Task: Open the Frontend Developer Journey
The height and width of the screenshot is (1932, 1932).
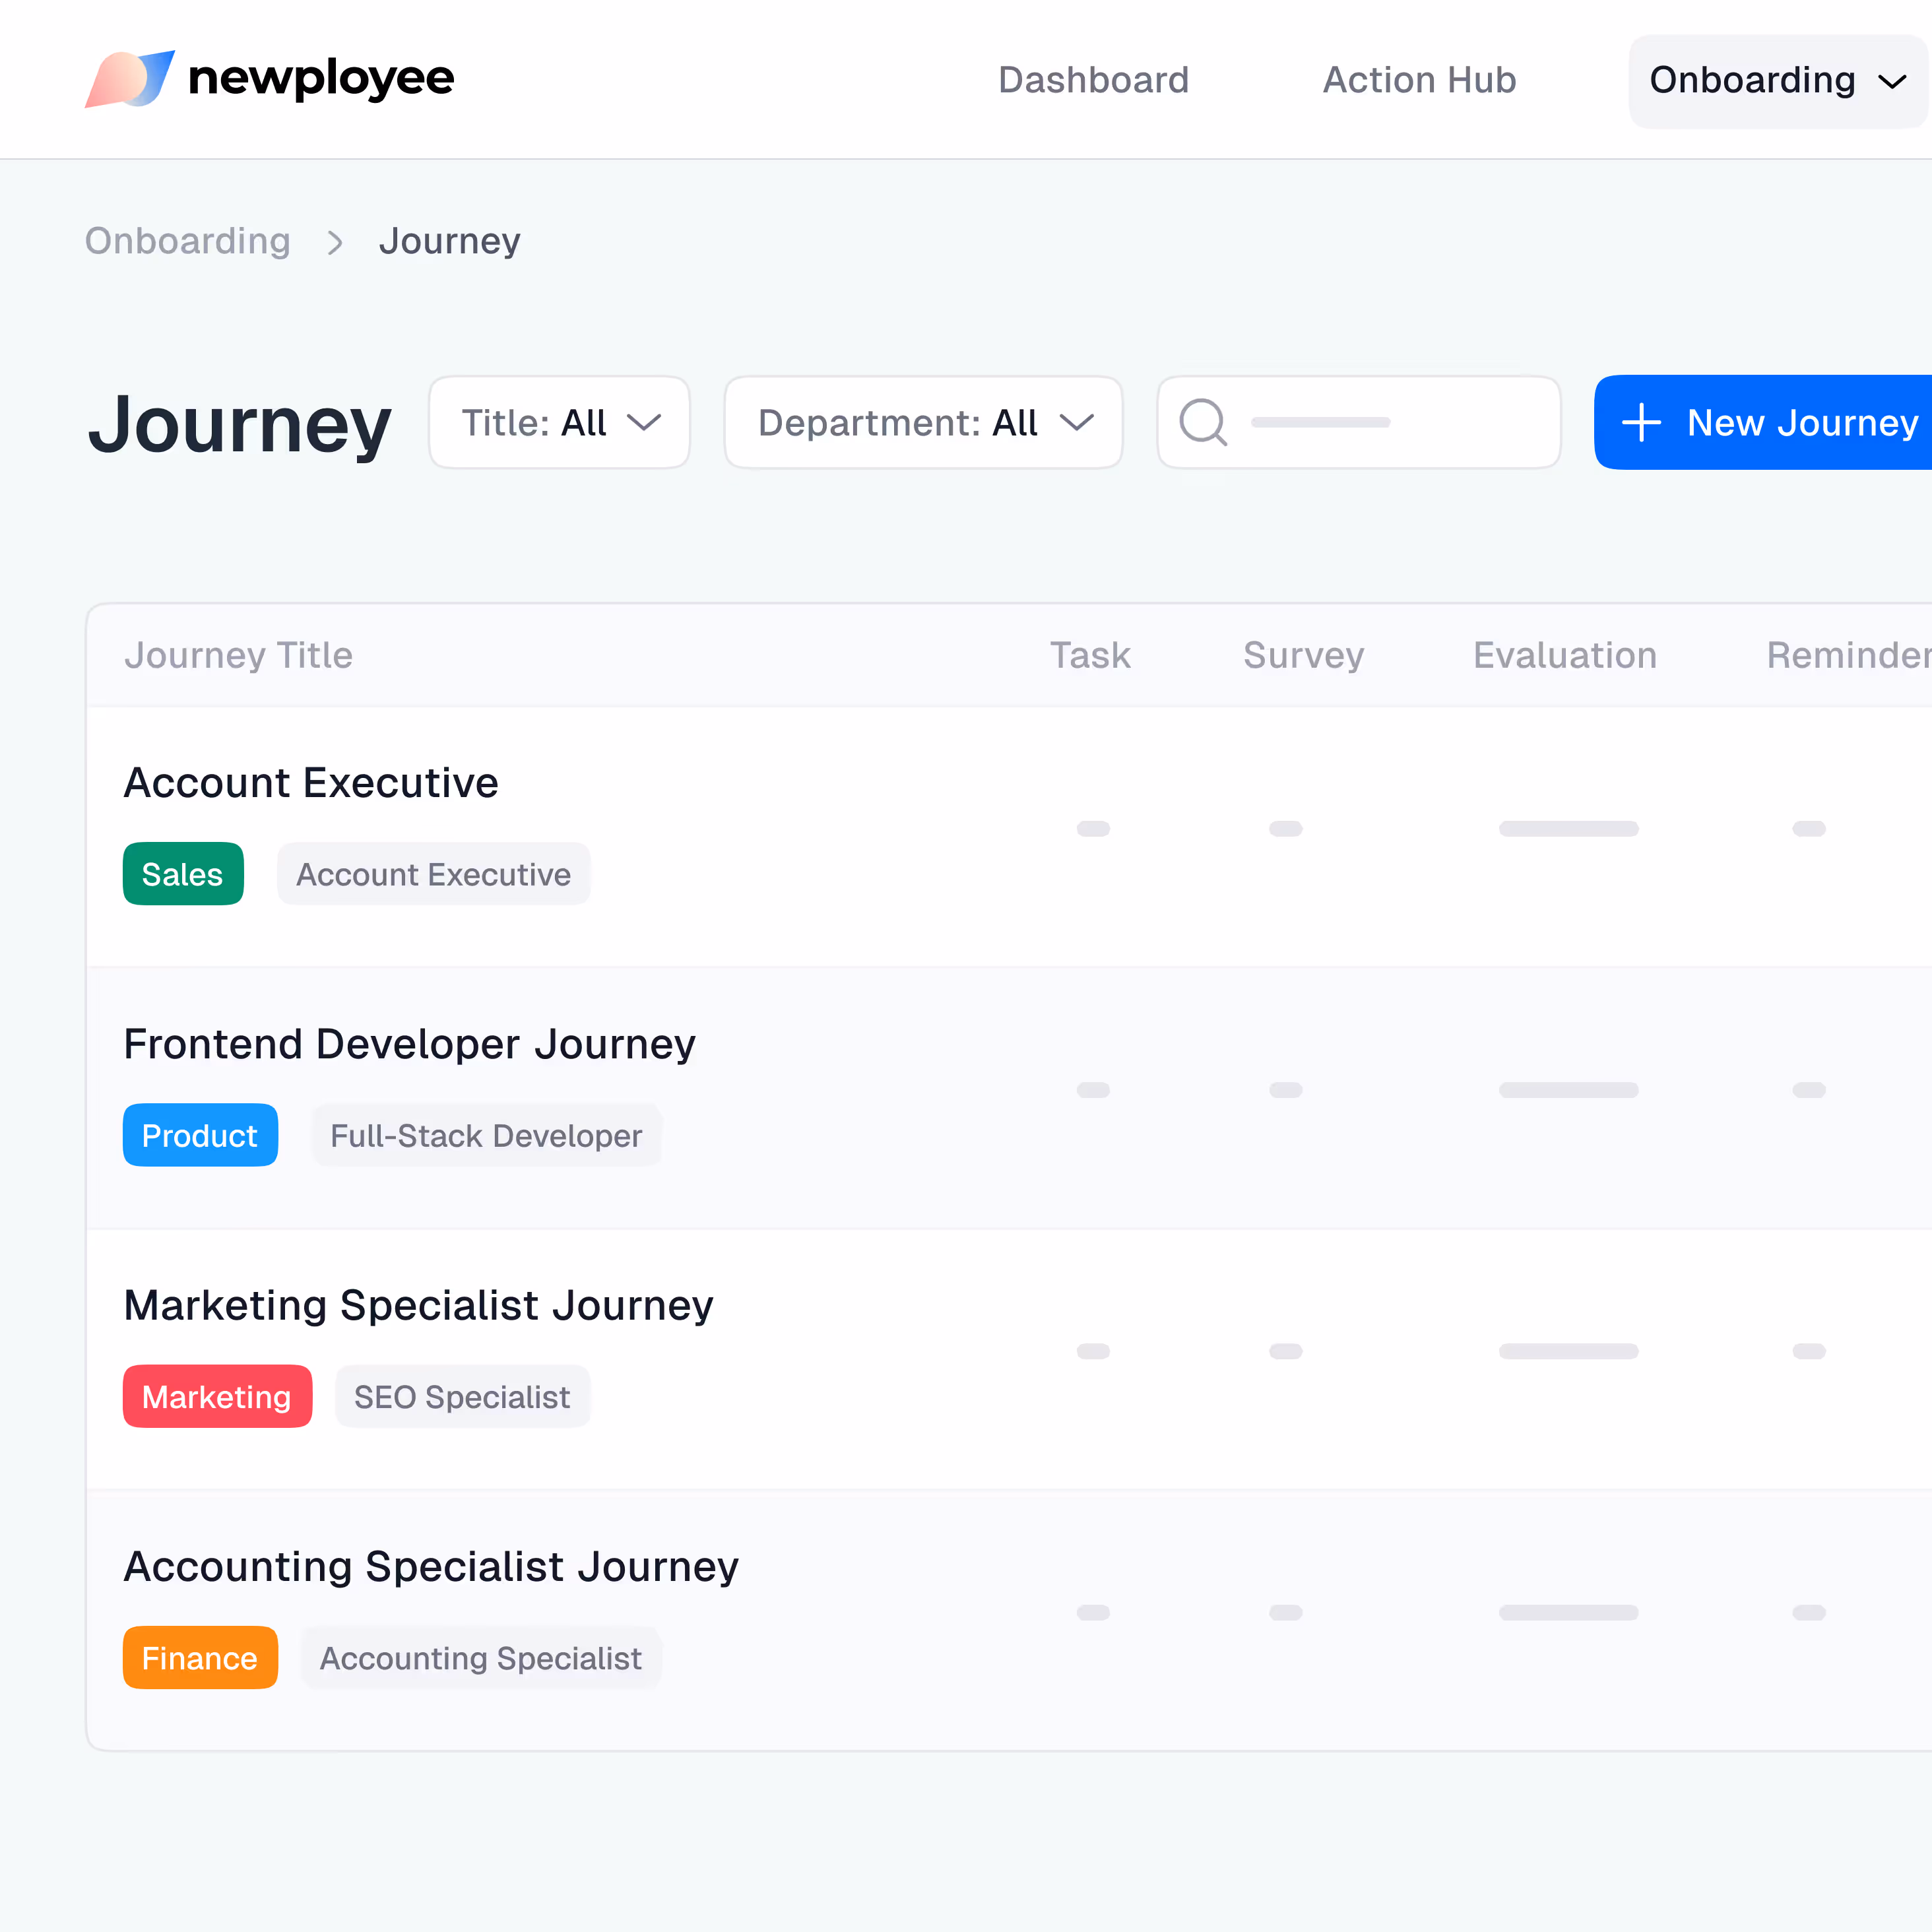Action: coord(410,1043)
